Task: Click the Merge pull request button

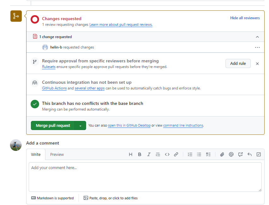Action: pos(53,126)
